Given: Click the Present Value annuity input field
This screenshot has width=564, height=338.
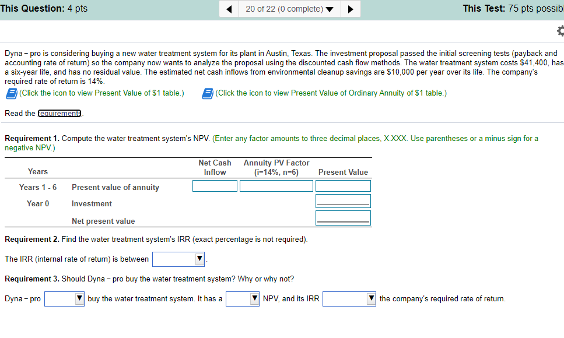Looking at the screenshot, I should 343,186.
